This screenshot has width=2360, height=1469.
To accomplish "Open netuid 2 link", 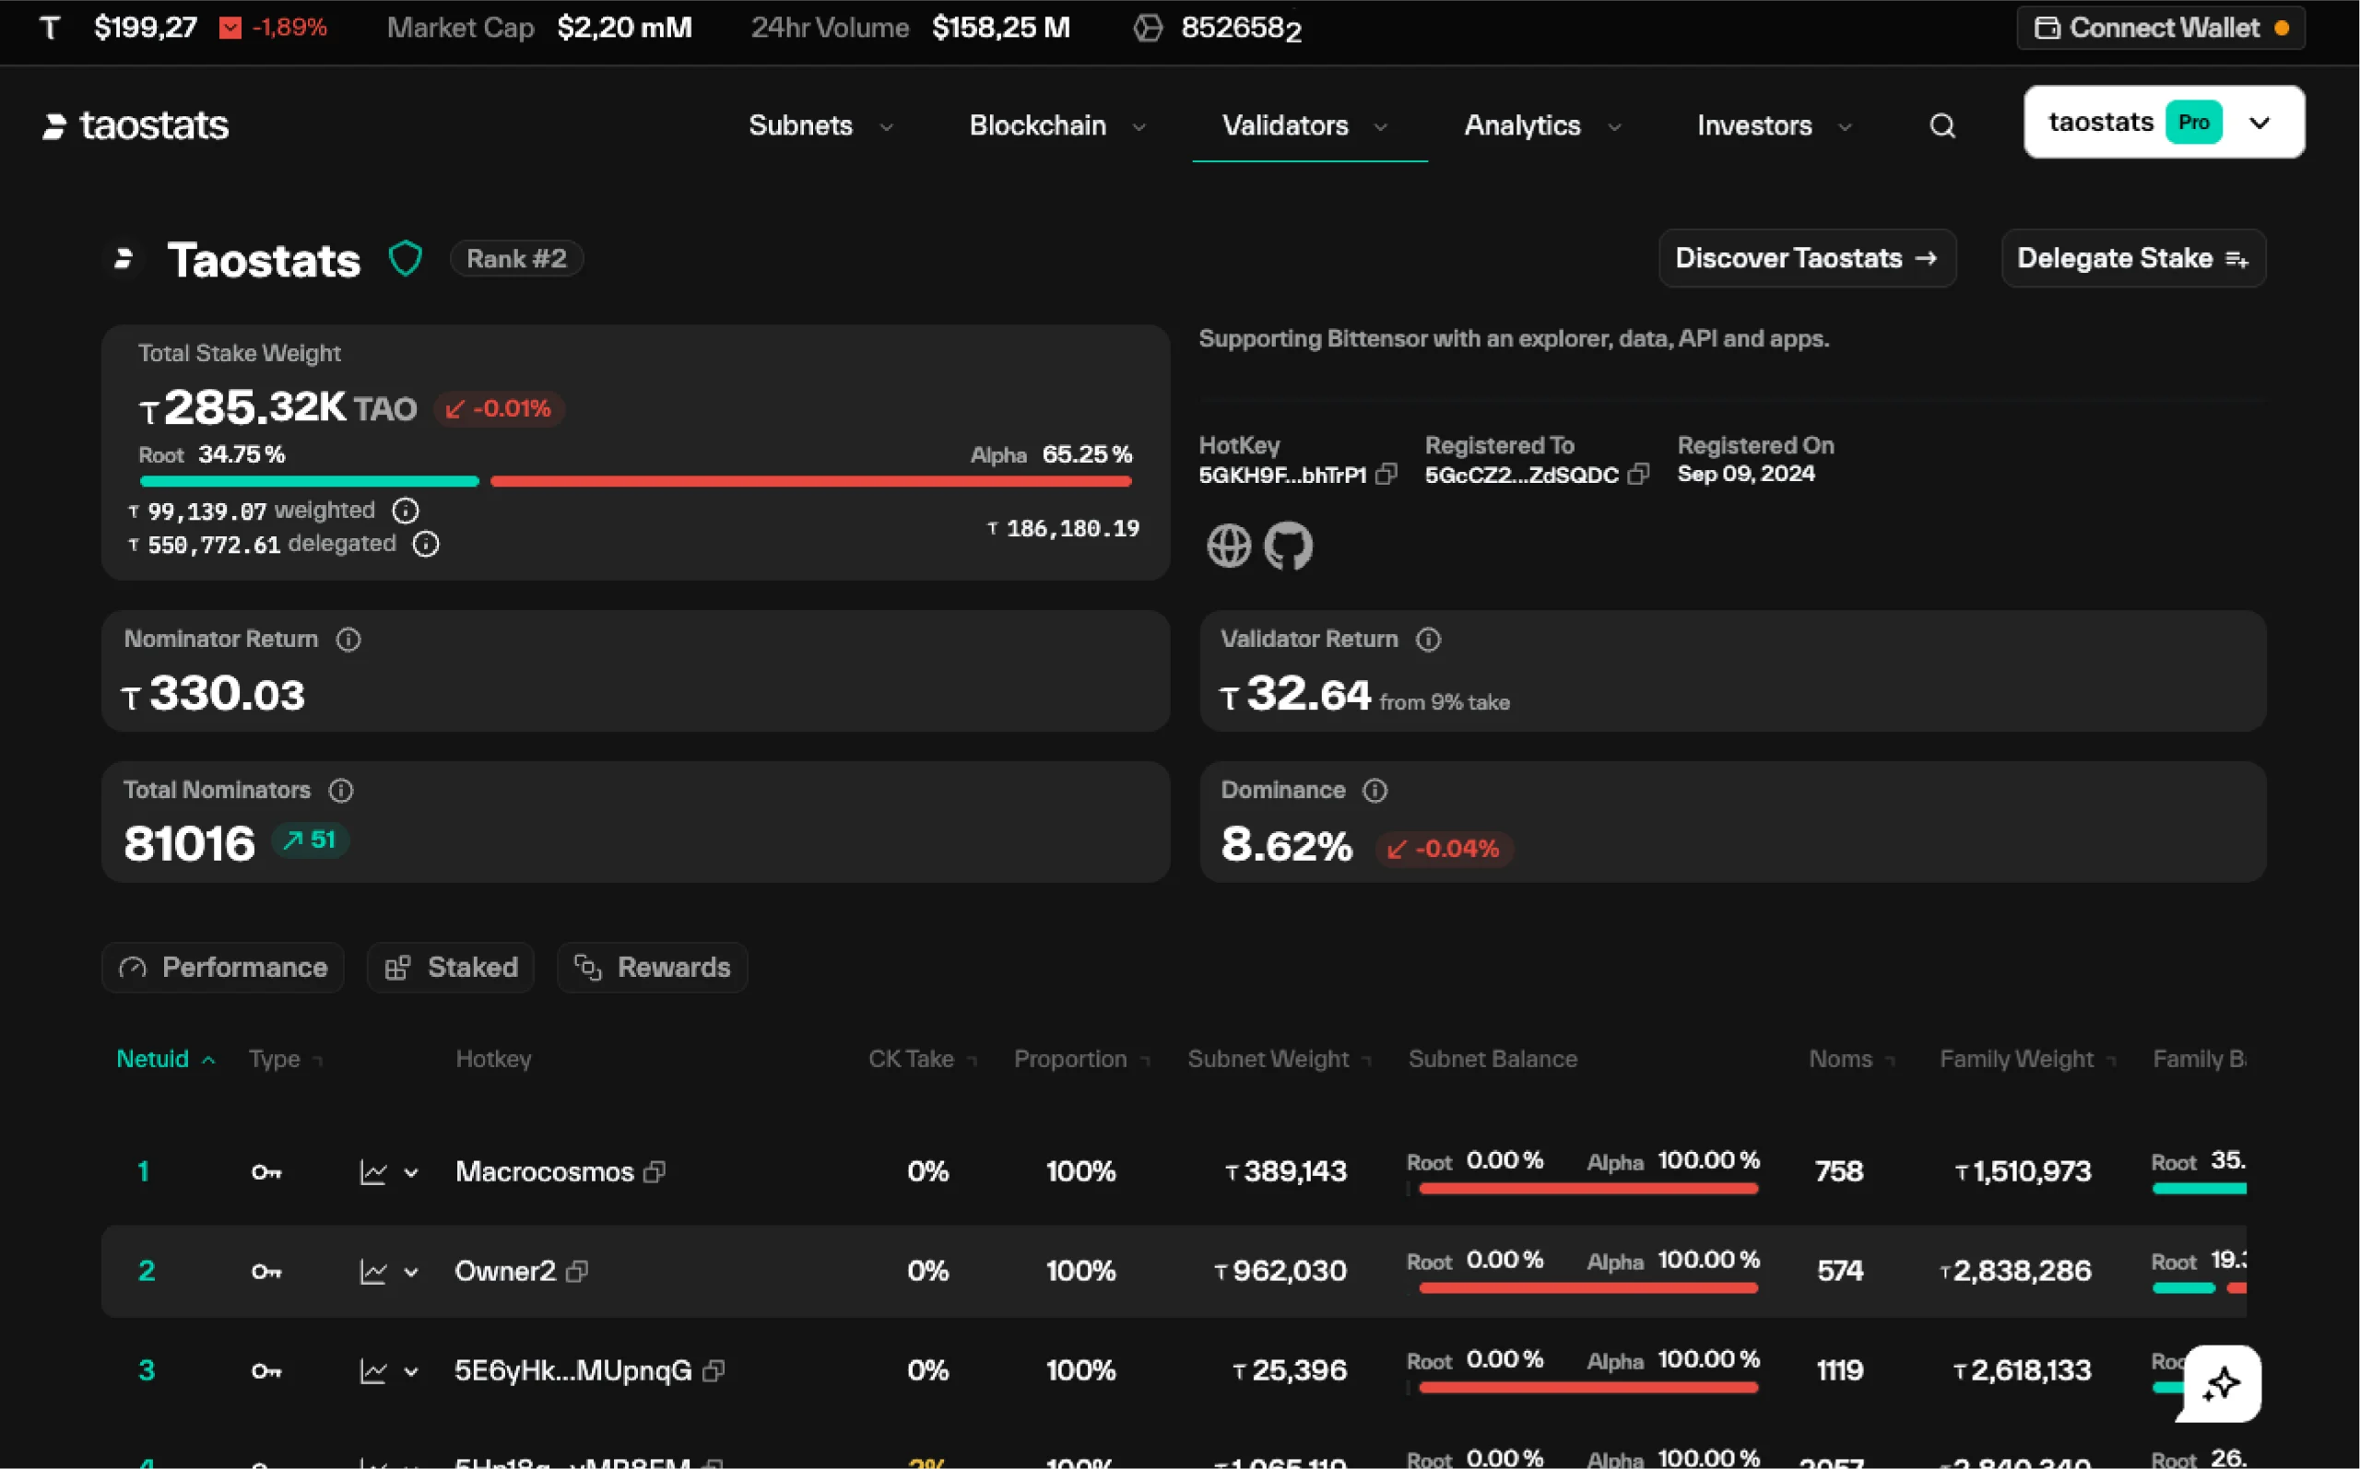I will (x=146, y=1271).
